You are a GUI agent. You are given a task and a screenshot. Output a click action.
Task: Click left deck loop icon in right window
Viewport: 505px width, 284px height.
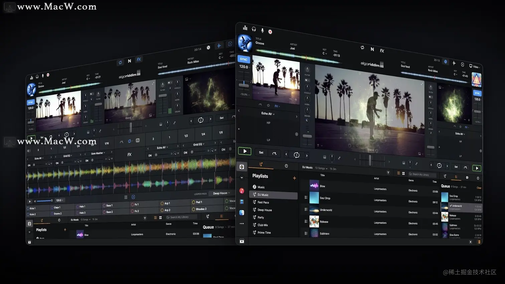296,155
